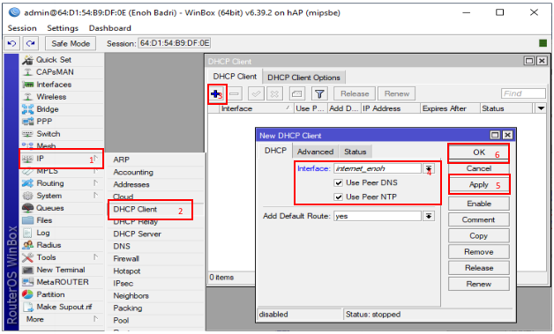Screen dimensions: 554x334
Task: Click the minus remove icon in DHCP Client
Action: [x=235, y=94]
